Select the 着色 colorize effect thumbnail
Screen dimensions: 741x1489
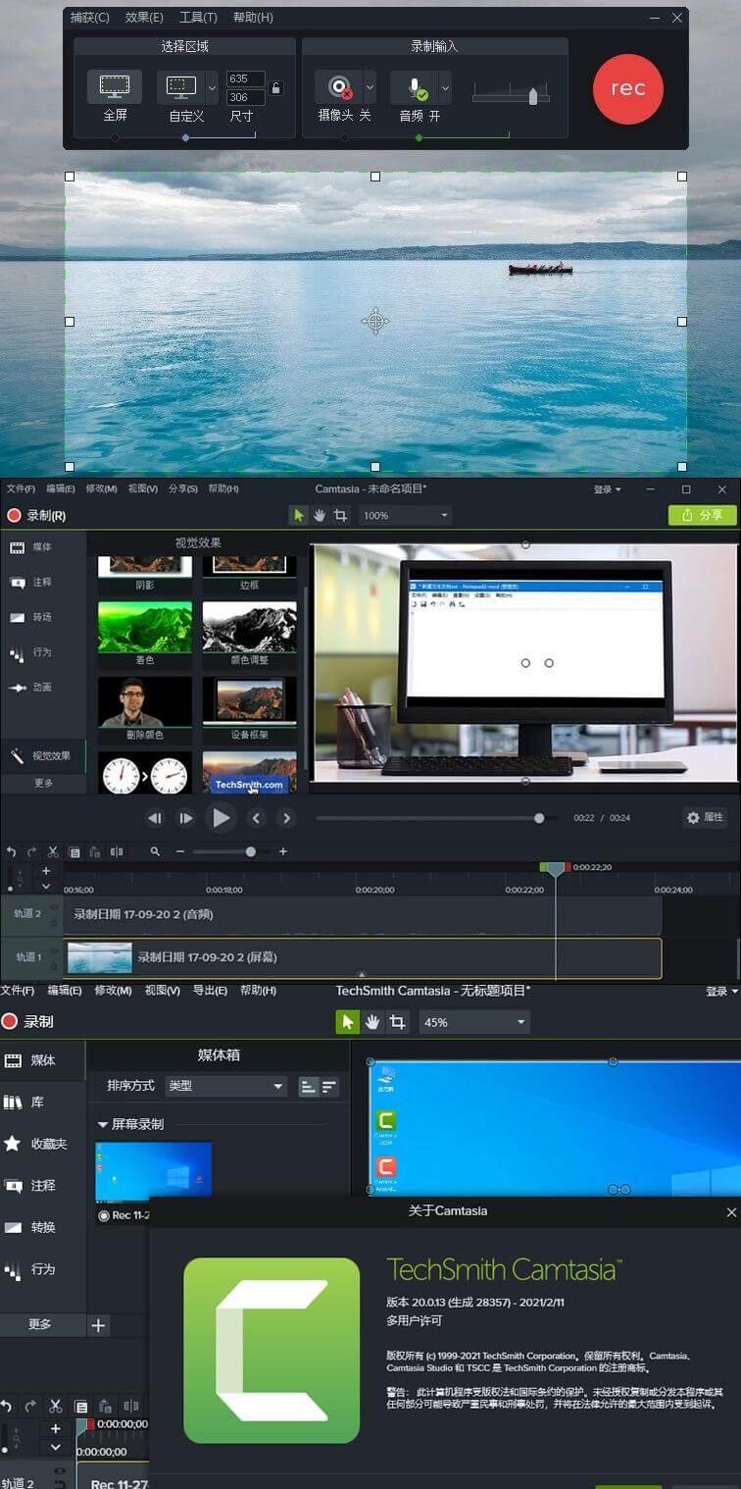145,627
